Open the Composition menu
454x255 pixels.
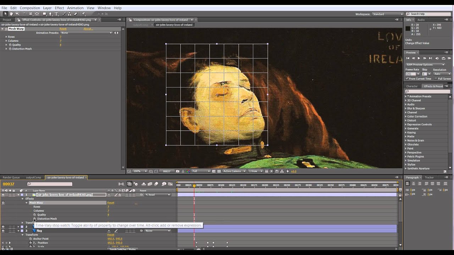coord(30,8)
